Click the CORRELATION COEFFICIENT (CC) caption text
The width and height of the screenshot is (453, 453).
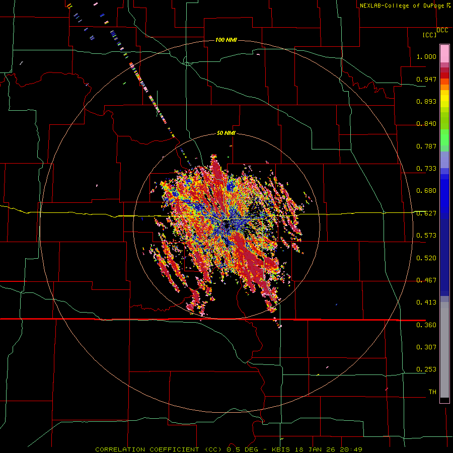(158, 449)
